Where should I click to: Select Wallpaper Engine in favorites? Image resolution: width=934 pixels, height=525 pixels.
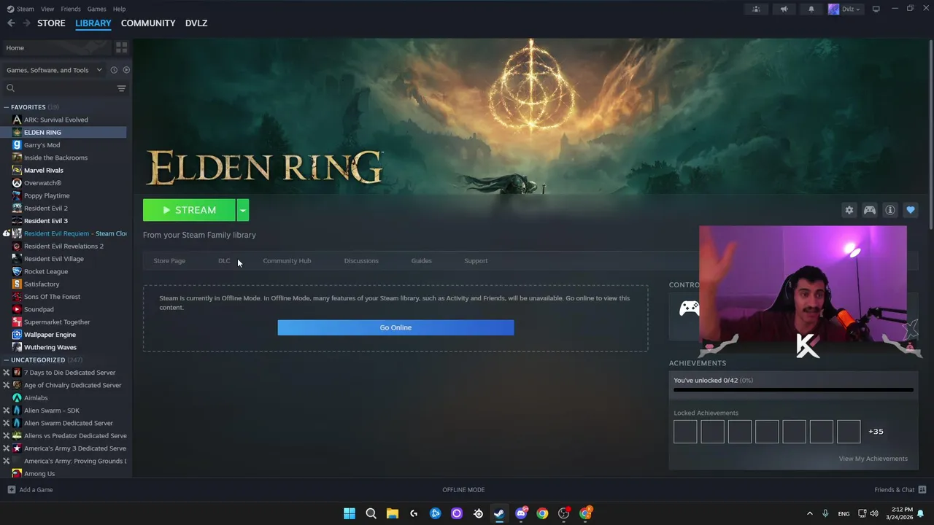(x=50, y=335)
